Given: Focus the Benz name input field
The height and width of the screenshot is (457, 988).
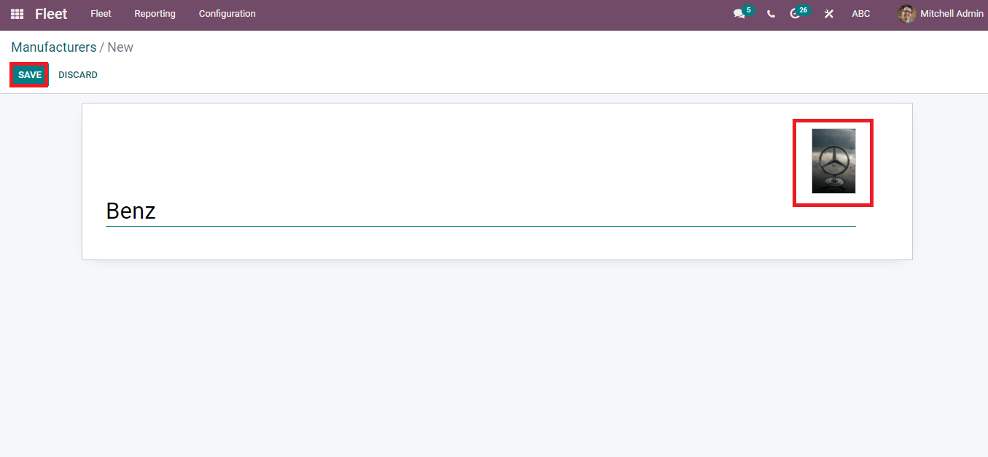Looking at the screenshot, I should click(481, 211).
